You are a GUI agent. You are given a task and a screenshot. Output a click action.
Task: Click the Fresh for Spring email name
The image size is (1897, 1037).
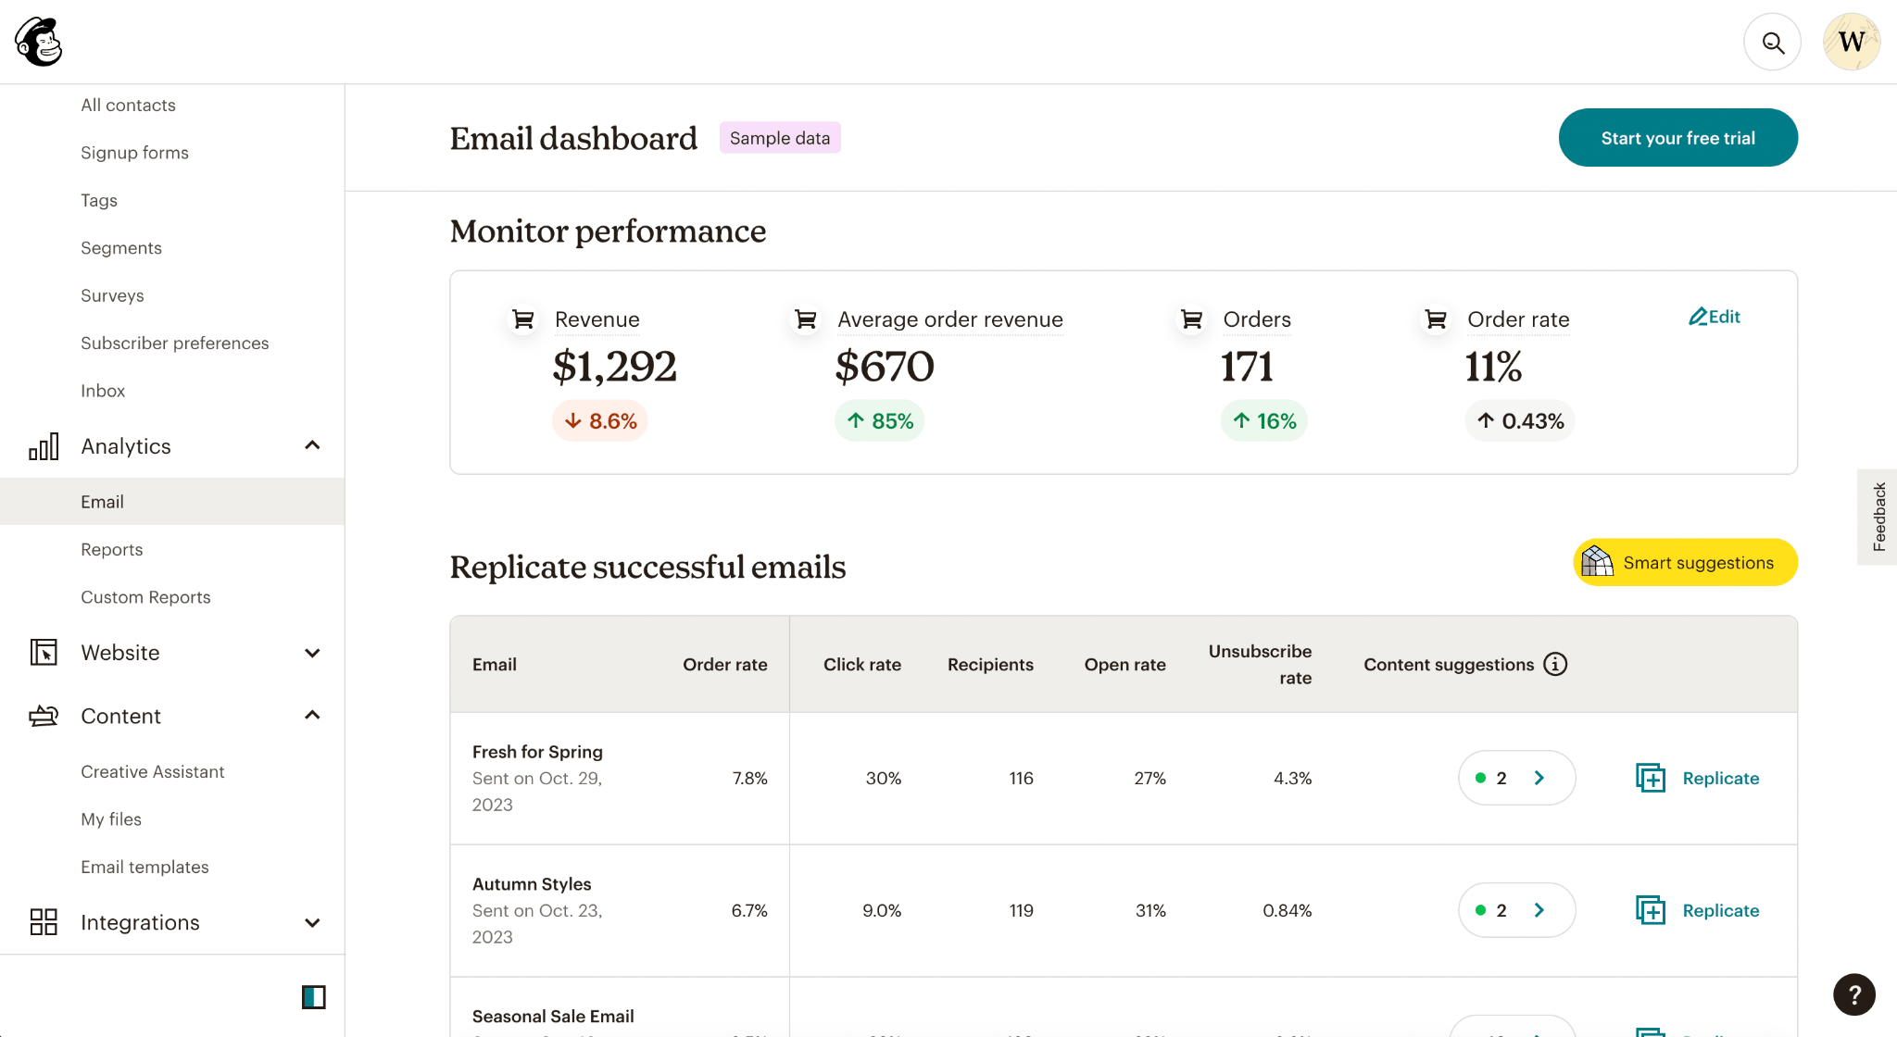pos(537,752)
